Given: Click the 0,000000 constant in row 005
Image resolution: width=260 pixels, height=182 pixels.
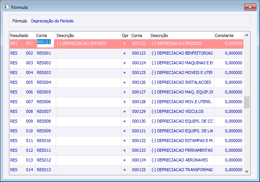Looking at the screenshot, I should [233, 82].
